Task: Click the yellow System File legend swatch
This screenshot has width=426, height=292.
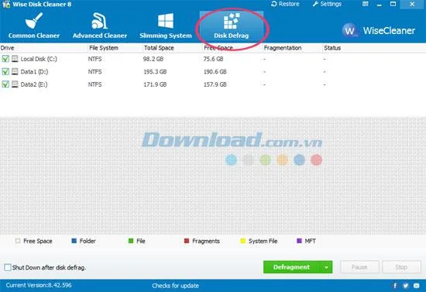Action: (243, 241)
